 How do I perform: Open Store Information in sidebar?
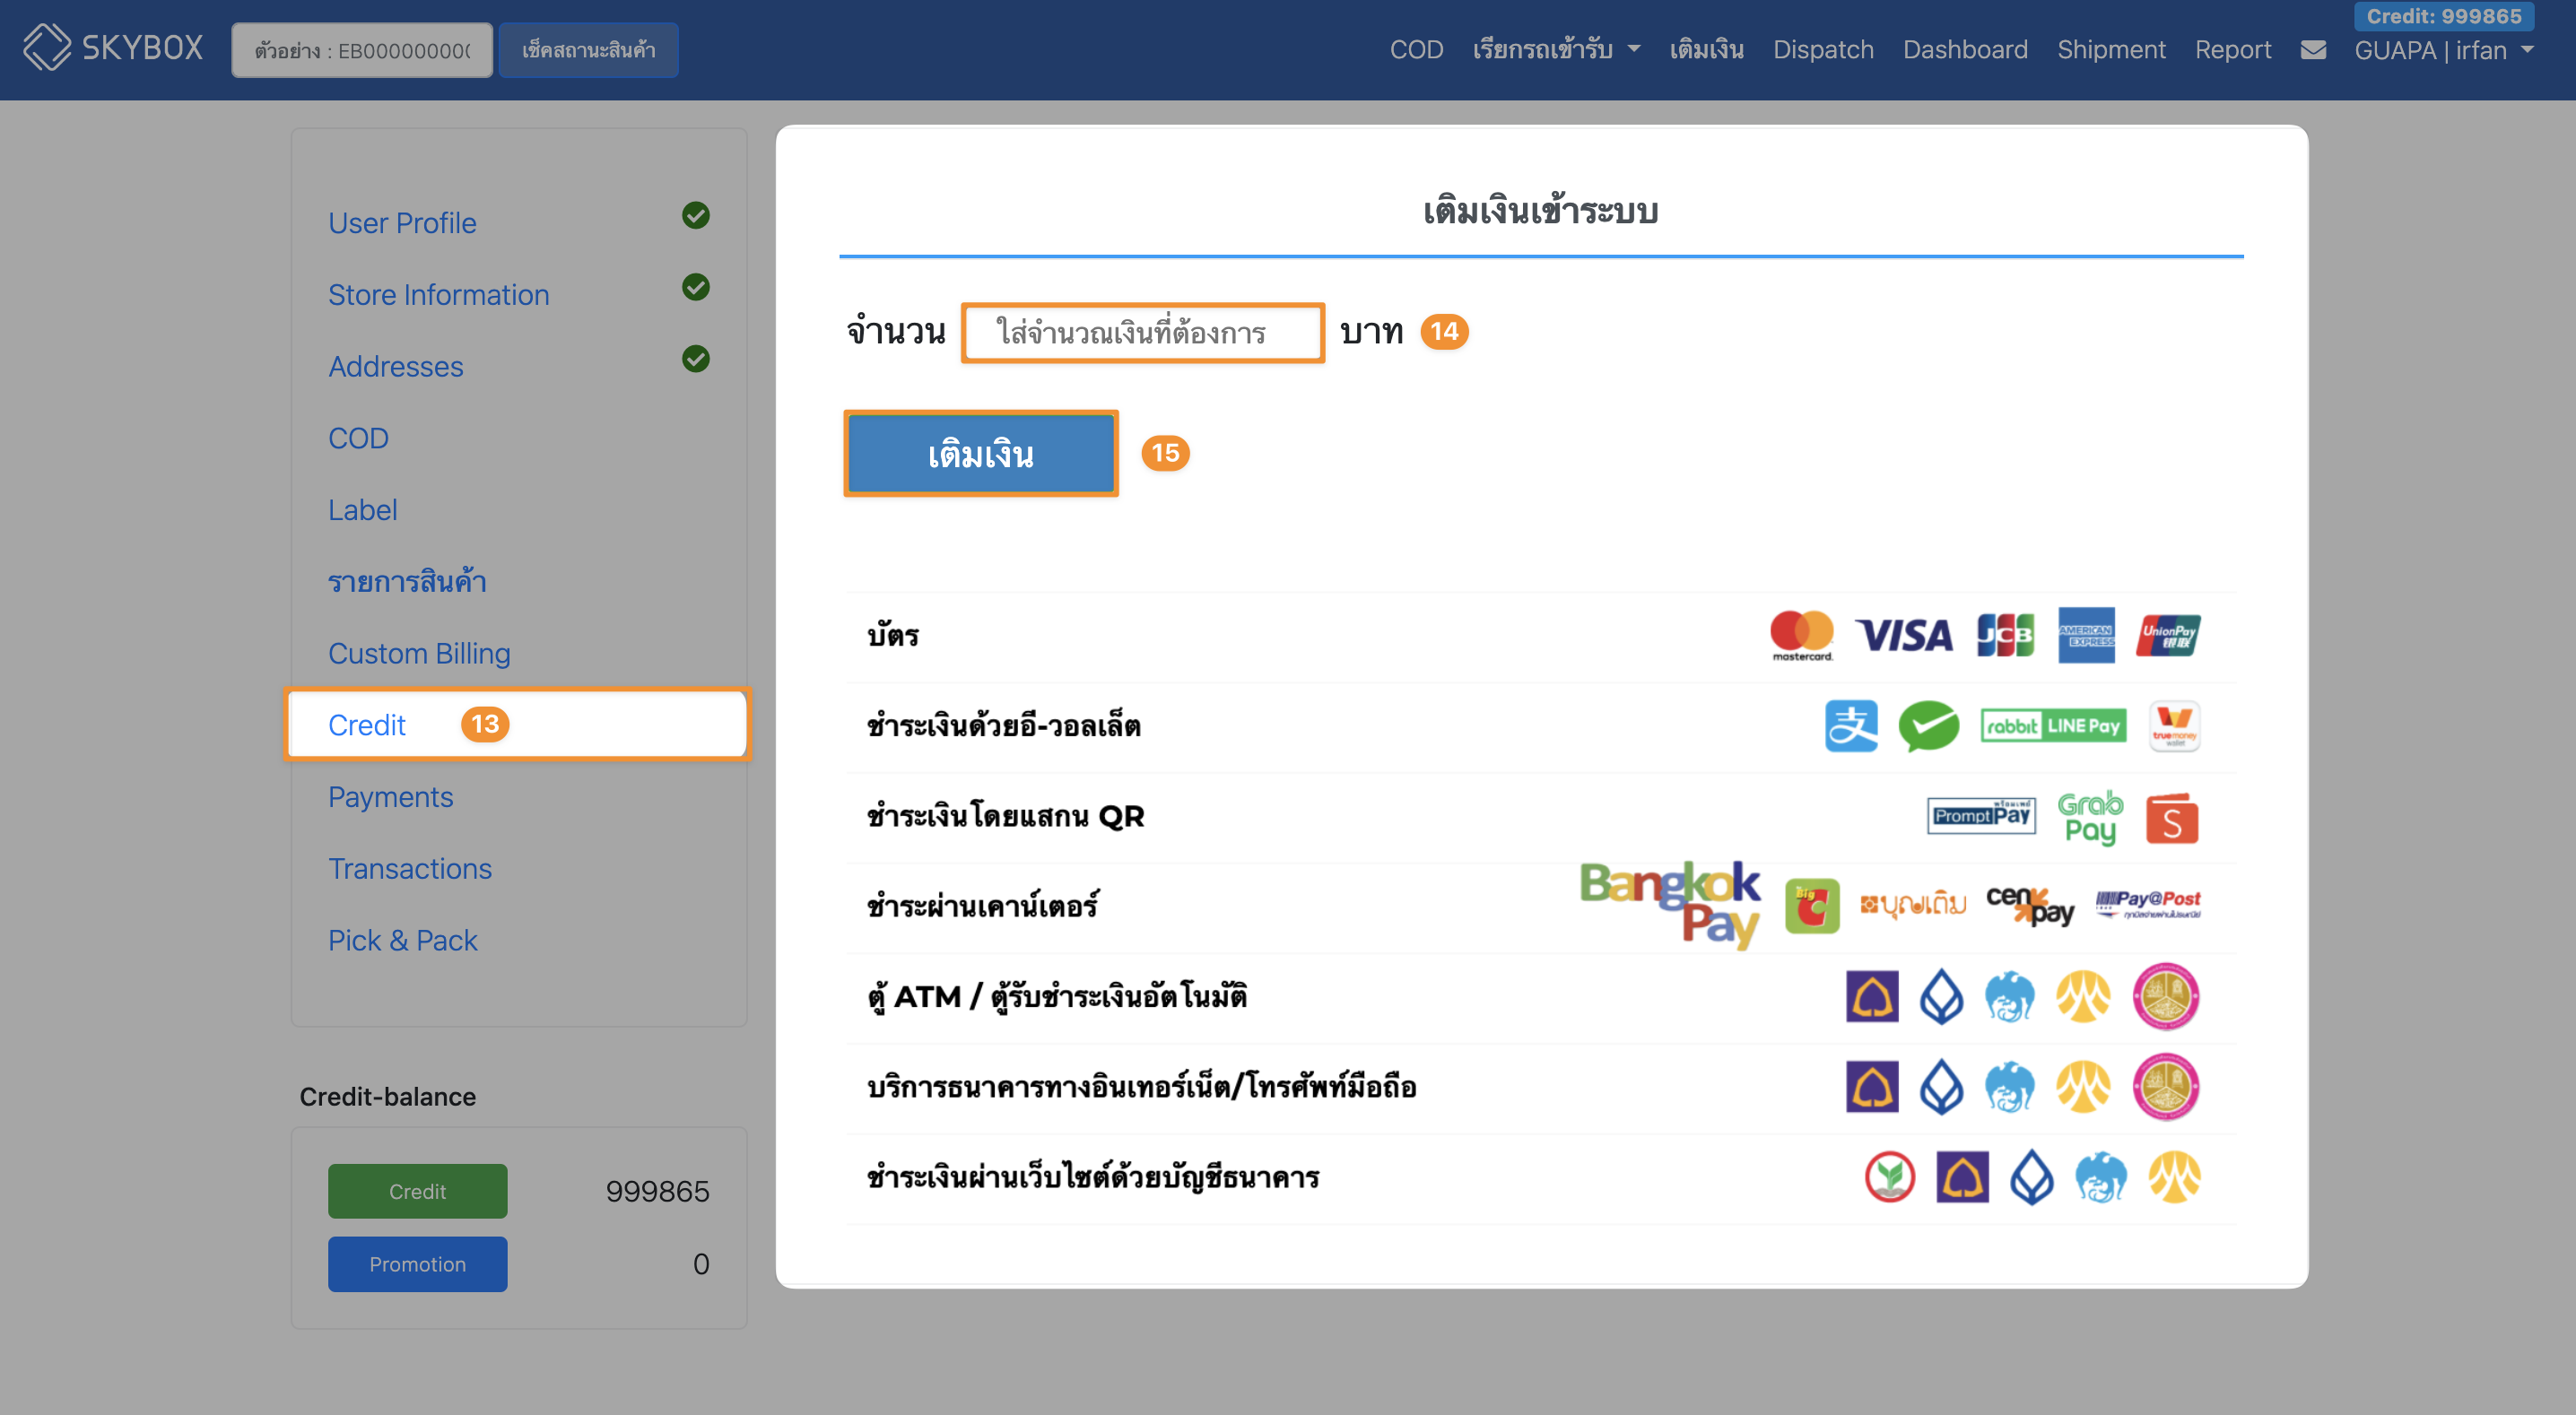438,294
